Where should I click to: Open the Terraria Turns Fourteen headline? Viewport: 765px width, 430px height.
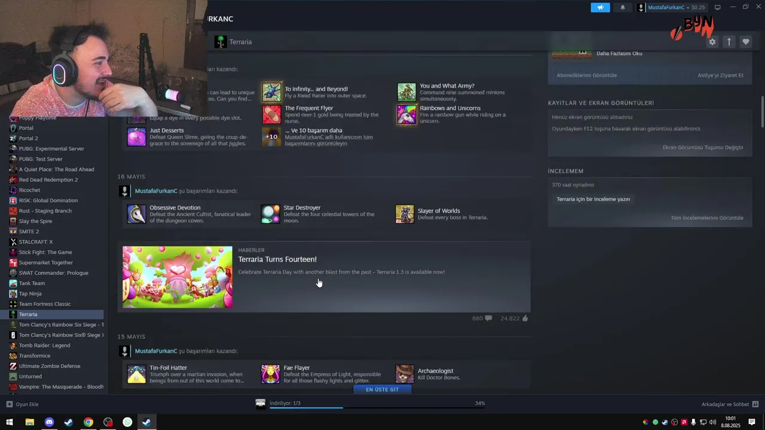(x=277, y=259)
